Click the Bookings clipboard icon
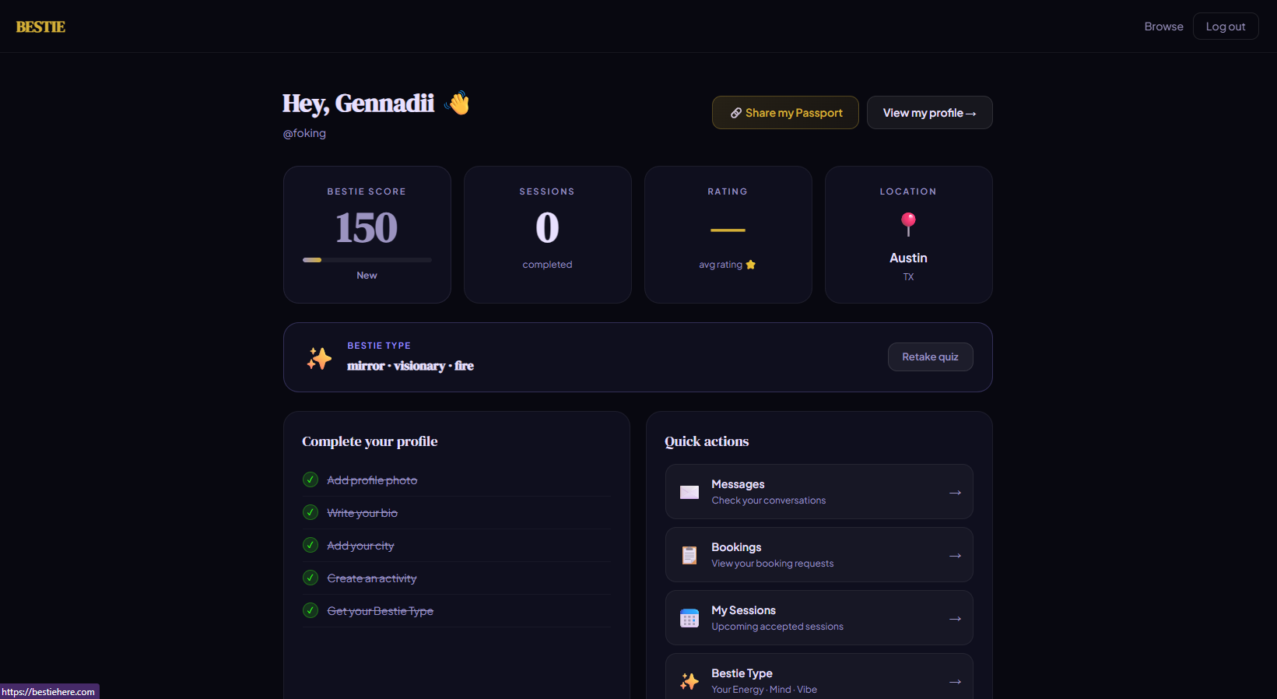 pos(689,555)
